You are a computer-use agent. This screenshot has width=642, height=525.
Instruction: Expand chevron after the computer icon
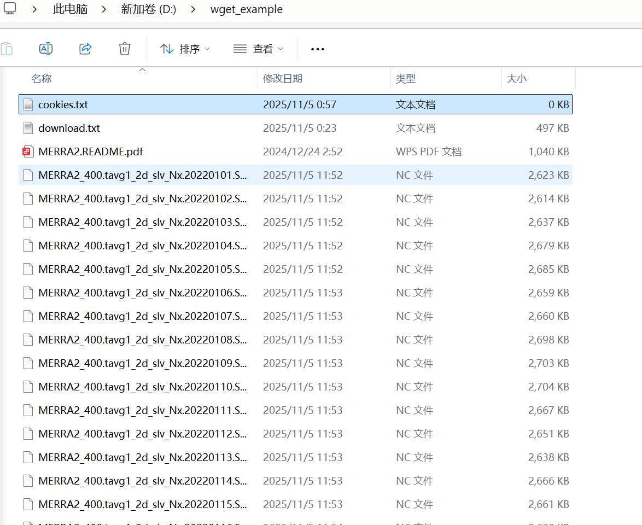point(34,9)
